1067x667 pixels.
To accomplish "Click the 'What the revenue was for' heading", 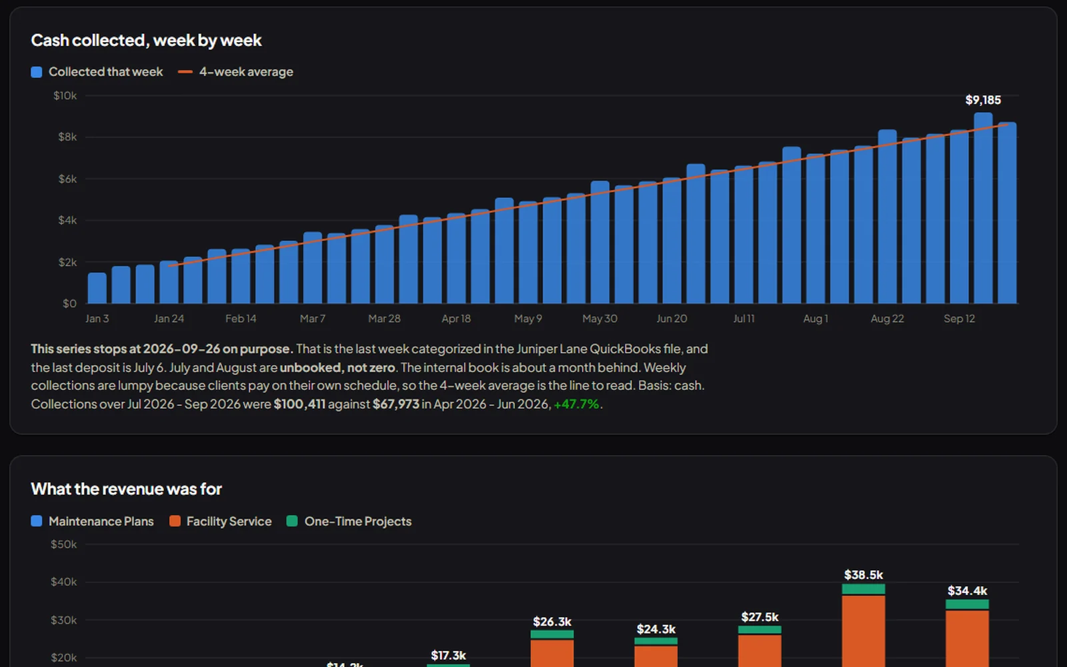I will coord(126,490).
